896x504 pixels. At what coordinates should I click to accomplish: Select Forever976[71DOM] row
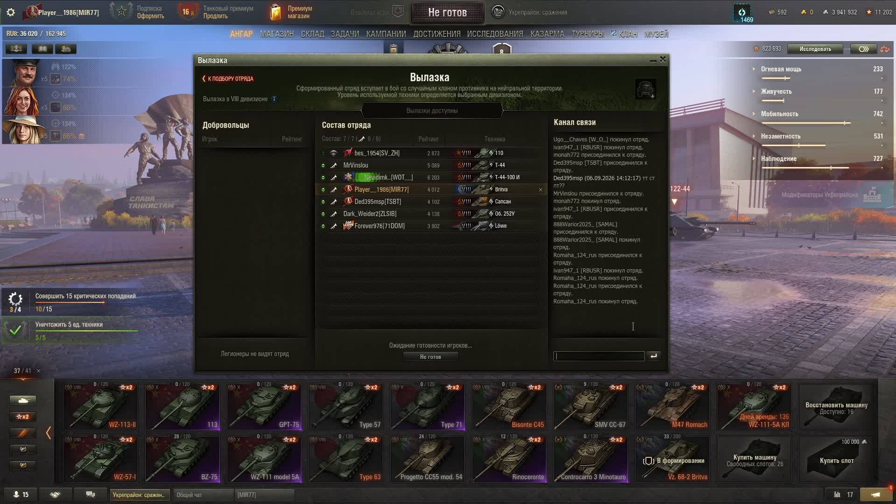[x=432, y=226]
